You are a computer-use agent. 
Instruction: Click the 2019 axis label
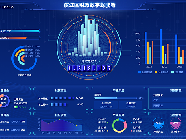click(x=164, y=67)
